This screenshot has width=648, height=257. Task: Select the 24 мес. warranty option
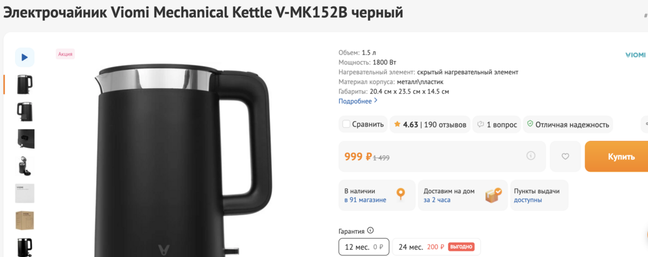pos(436,247)
